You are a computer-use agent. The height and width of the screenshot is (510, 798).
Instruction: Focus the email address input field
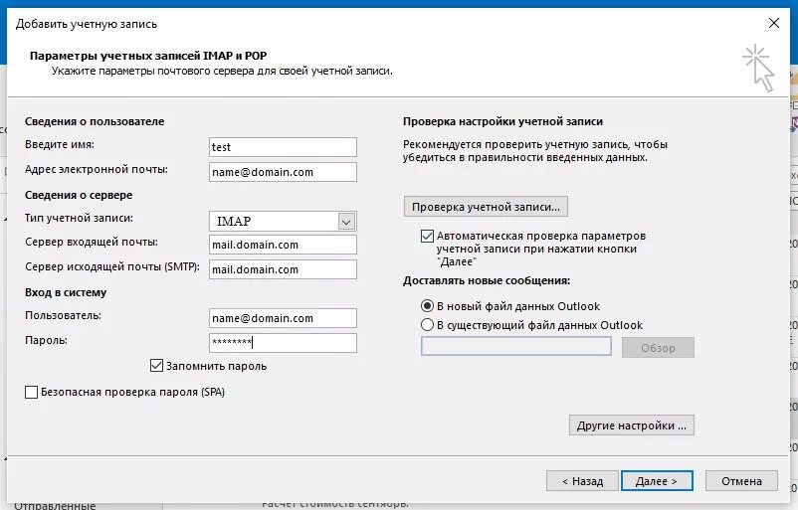click(x=283, y=172)
